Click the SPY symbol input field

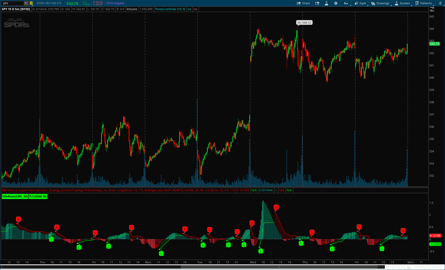coord(13,3)
